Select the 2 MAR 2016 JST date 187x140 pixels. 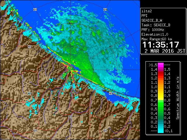[x=165, y=51]
